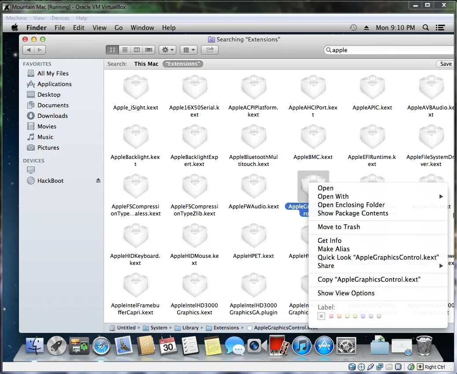
Task: Switch Finder to column view
Action: 137,50
